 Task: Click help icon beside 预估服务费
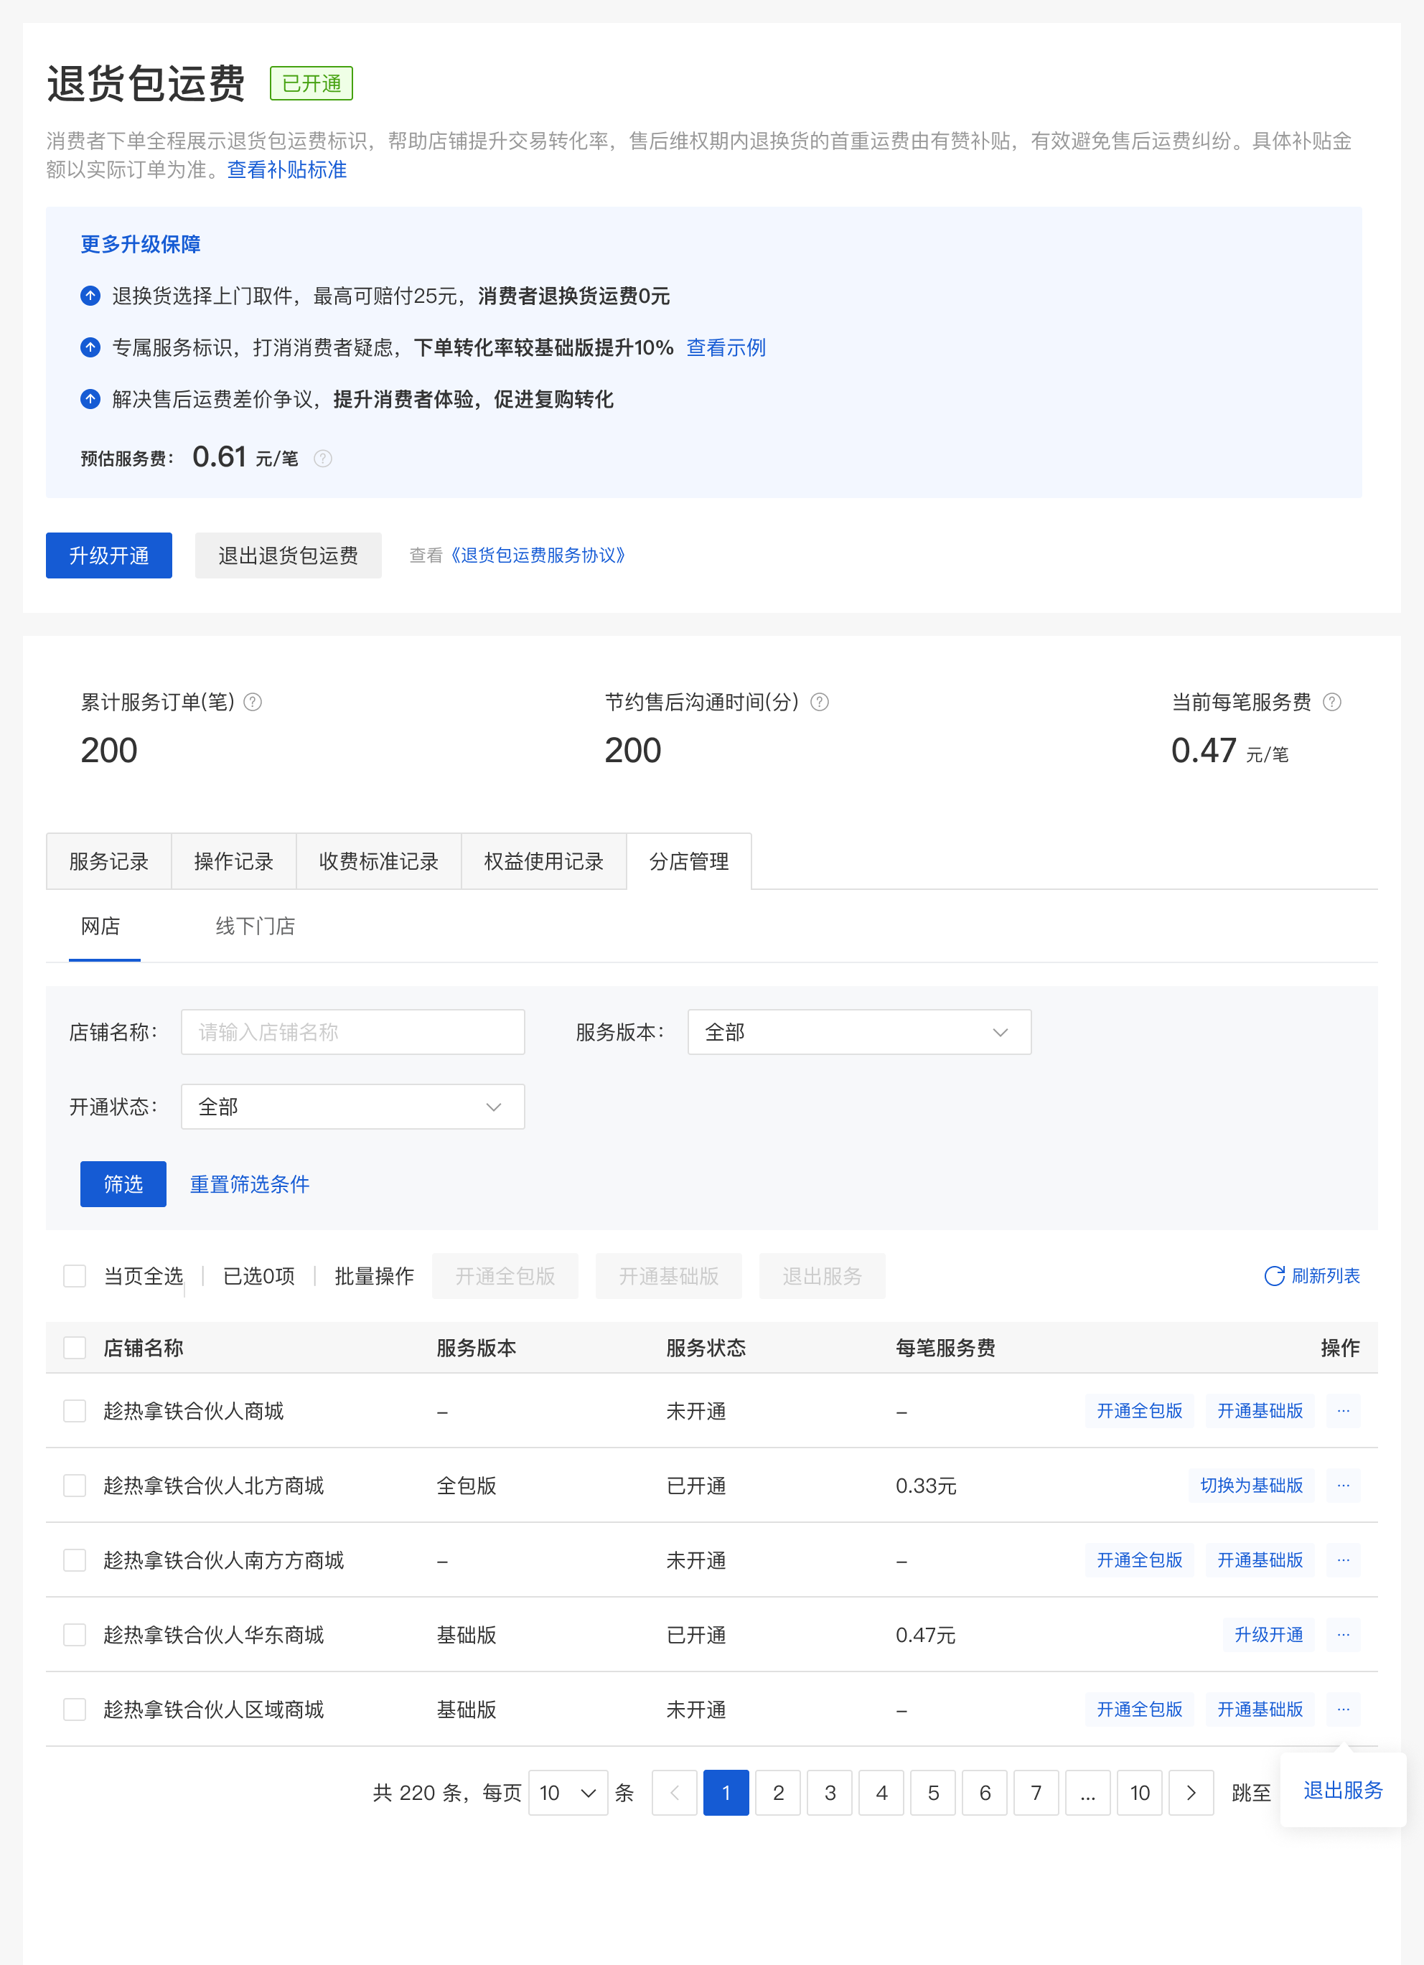click(322, 459)
